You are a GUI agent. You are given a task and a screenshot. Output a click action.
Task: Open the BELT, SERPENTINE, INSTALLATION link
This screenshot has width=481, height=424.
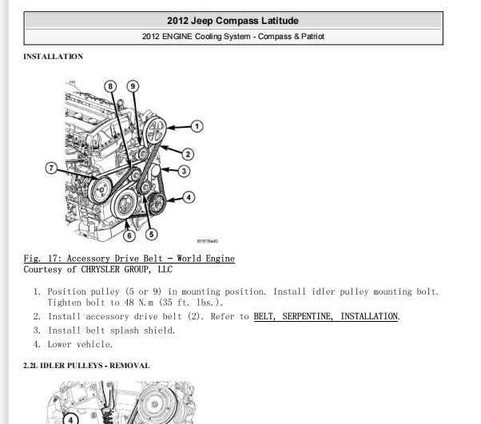click(x=326, y=316)
